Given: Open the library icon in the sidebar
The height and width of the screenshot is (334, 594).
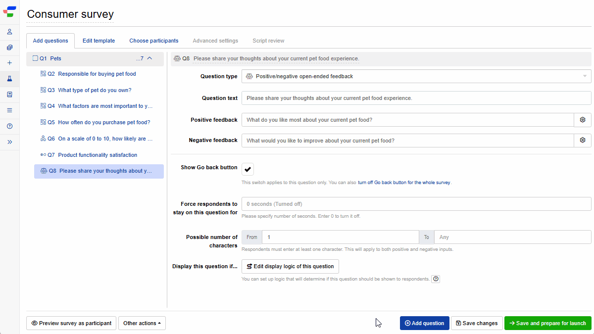Looking at the screenshot, I should (x=9, y=94).
